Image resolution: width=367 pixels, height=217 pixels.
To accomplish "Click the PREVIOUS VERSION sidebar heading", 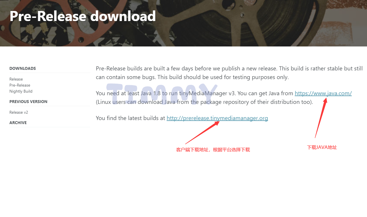I will click(x=28, y=102).
